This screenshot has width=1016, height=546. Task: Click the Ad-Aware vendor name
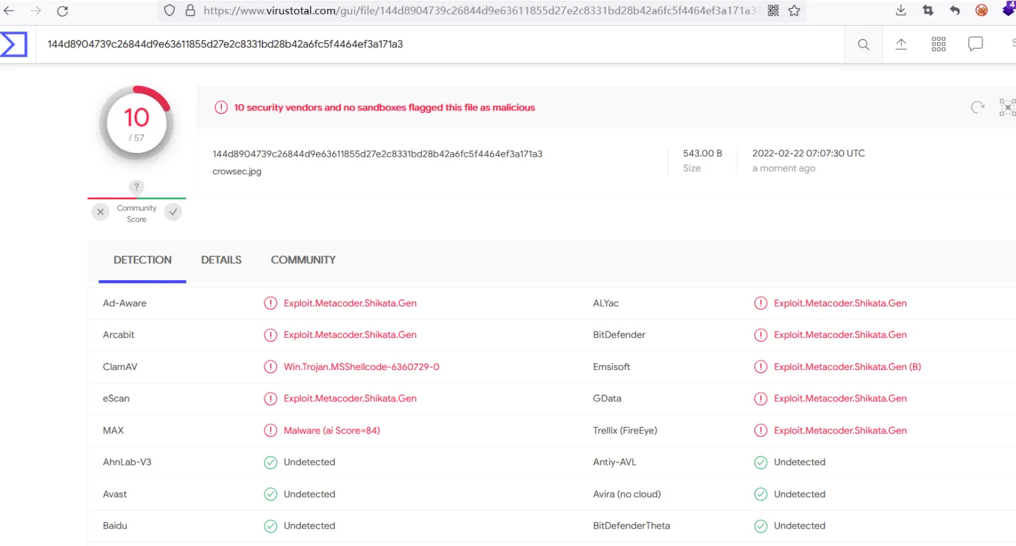click(x=125, y=303)
